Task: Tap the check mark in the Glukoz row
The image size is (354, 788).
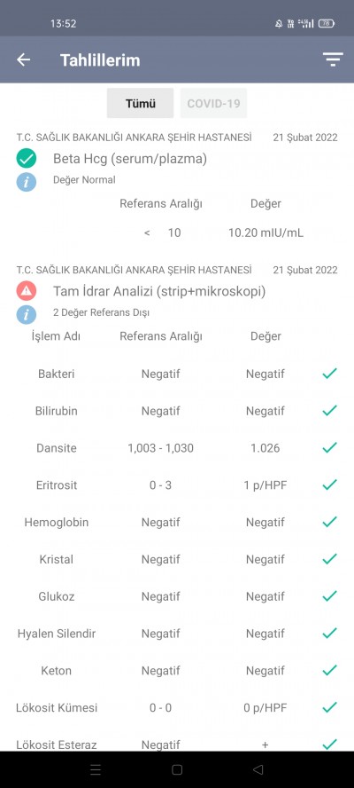Action: 329,596
